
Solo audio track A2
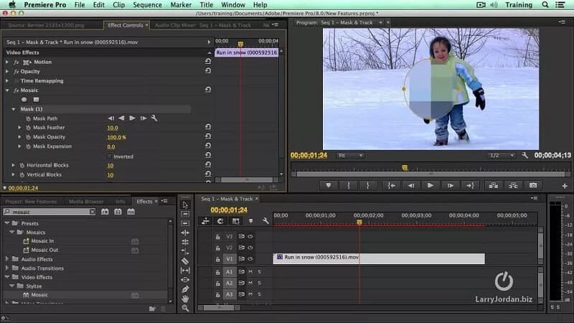pyautogui.click(x=260, y=283)
